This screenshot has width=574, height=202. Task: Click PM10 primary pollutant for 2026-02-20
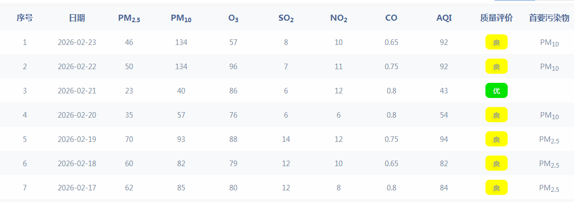coord(549,116)
